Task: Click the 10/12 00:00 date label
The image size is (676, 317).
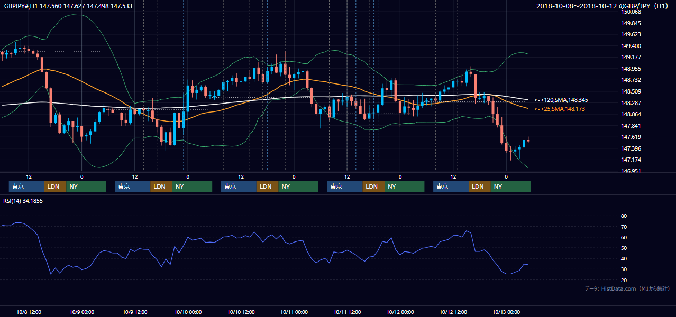Action: [x=400, y=312]
